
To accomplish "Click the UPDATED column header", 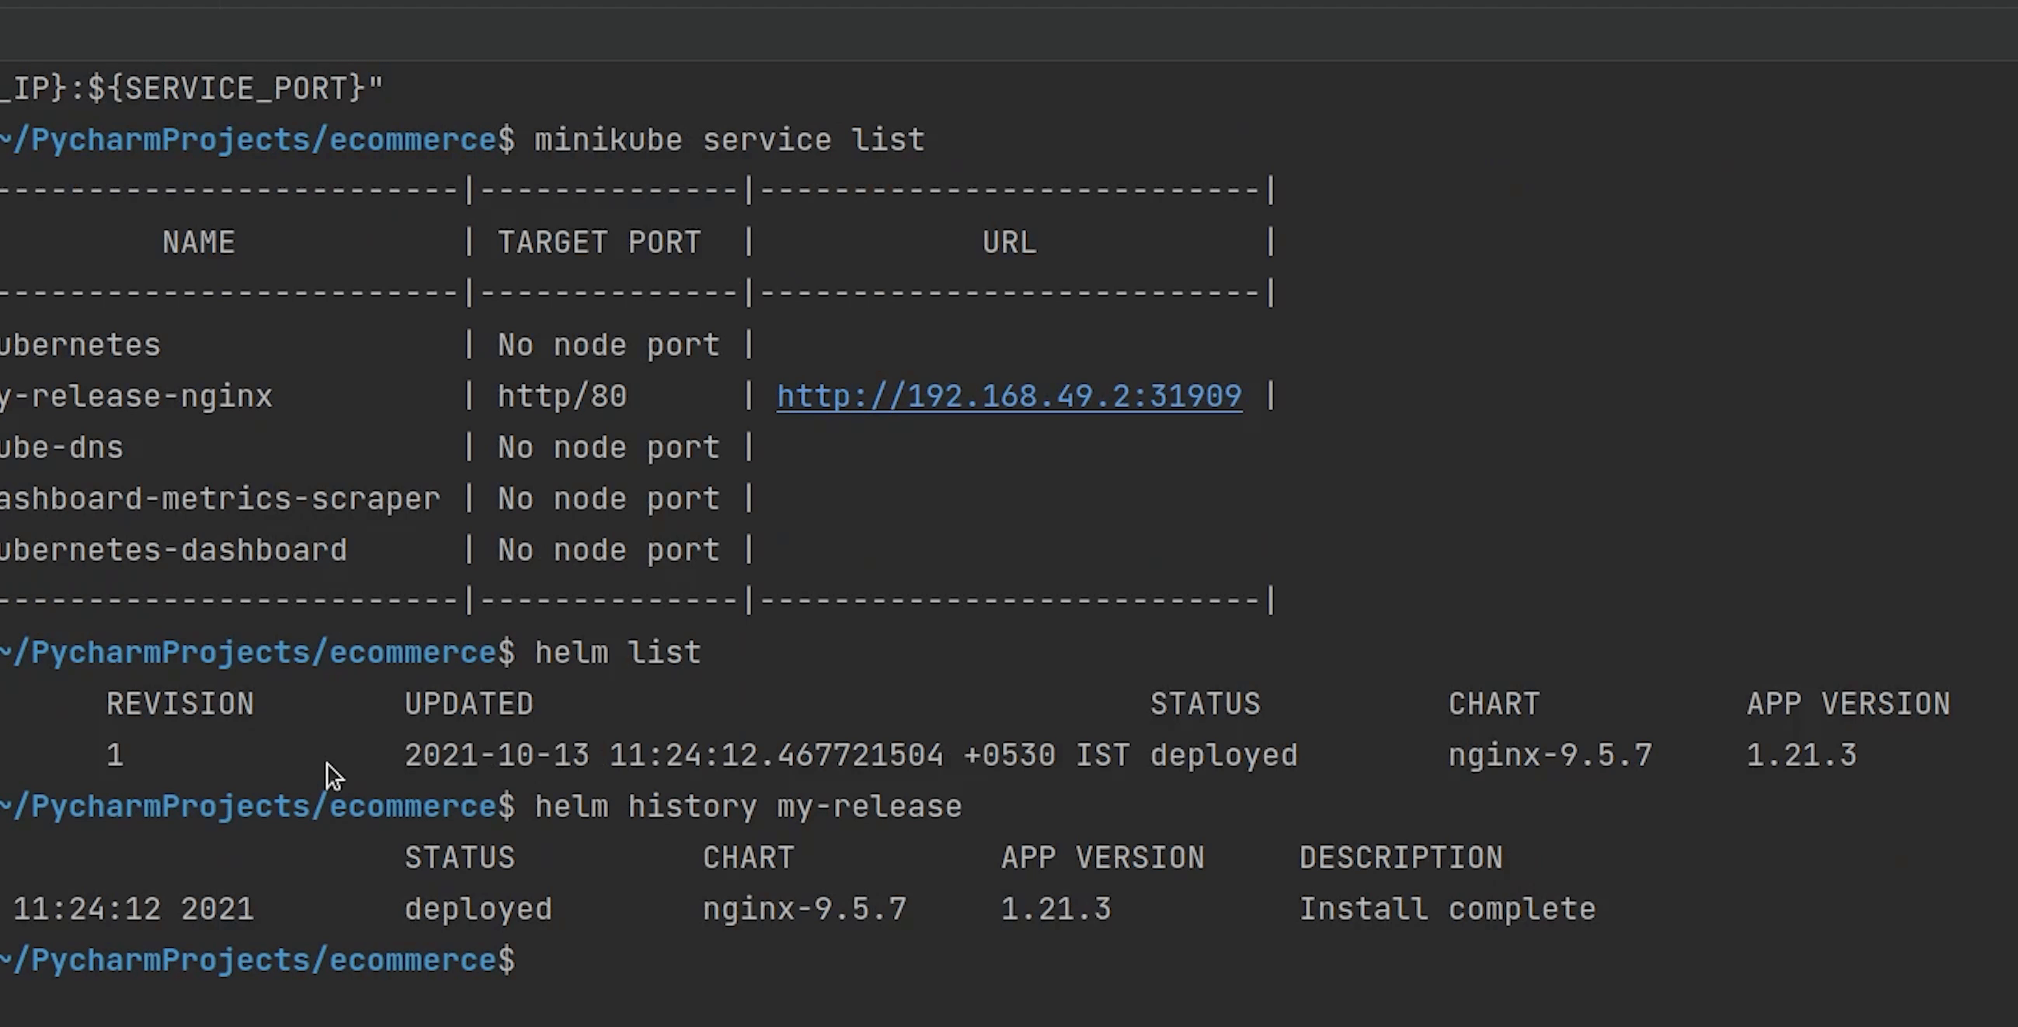I will pos(468,705).
